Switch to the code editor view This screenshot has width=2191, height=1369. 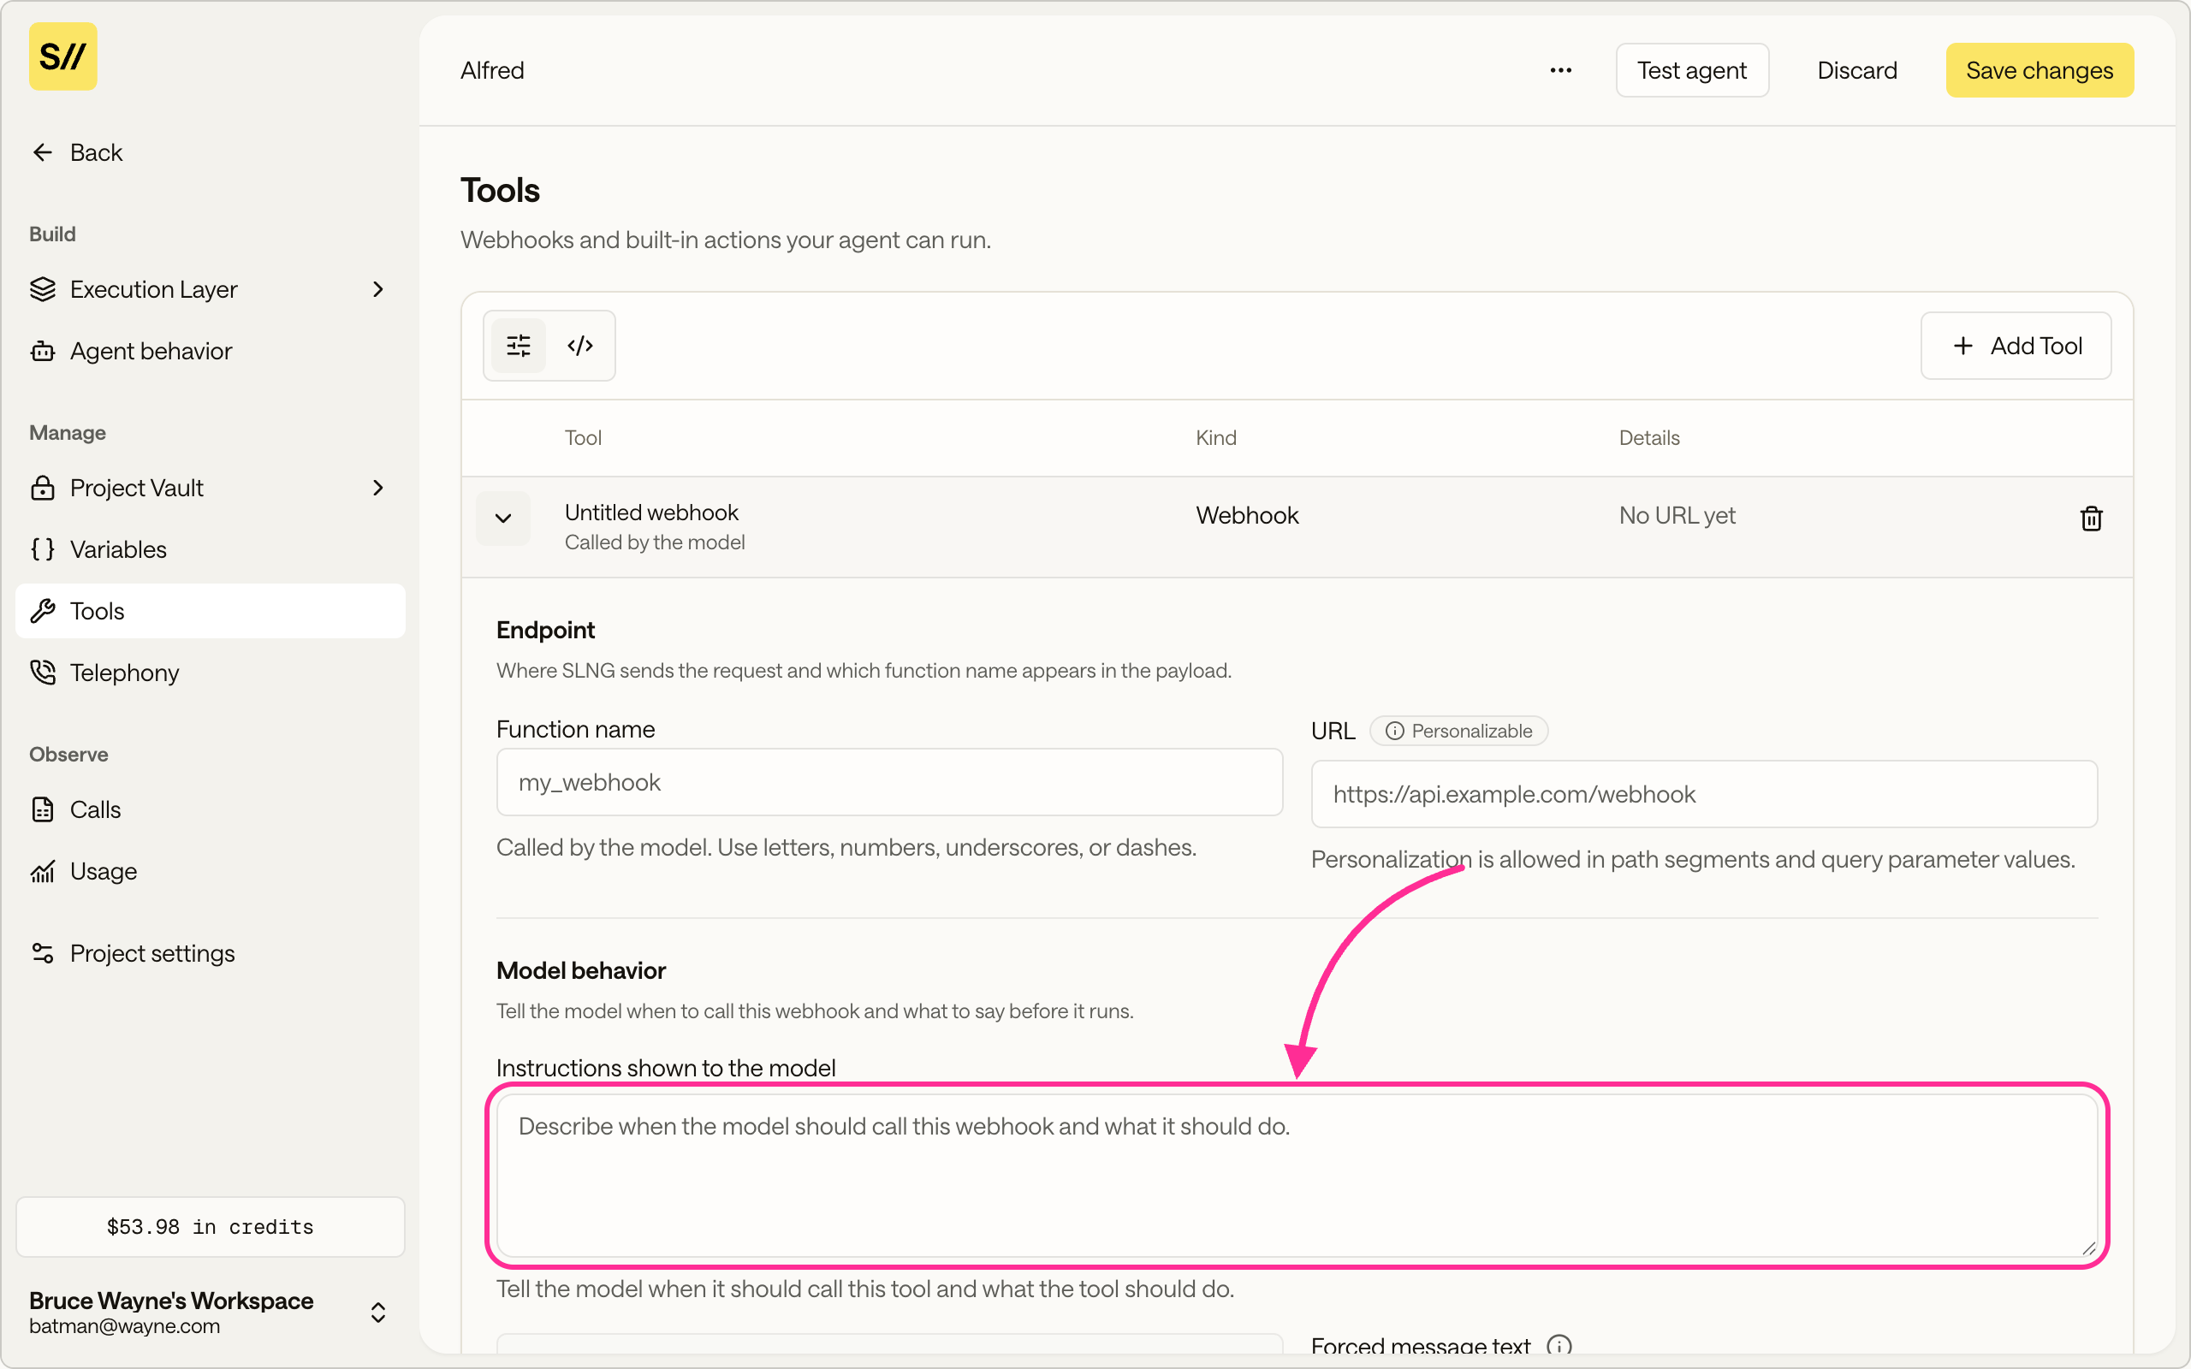[x=579, y=345]
